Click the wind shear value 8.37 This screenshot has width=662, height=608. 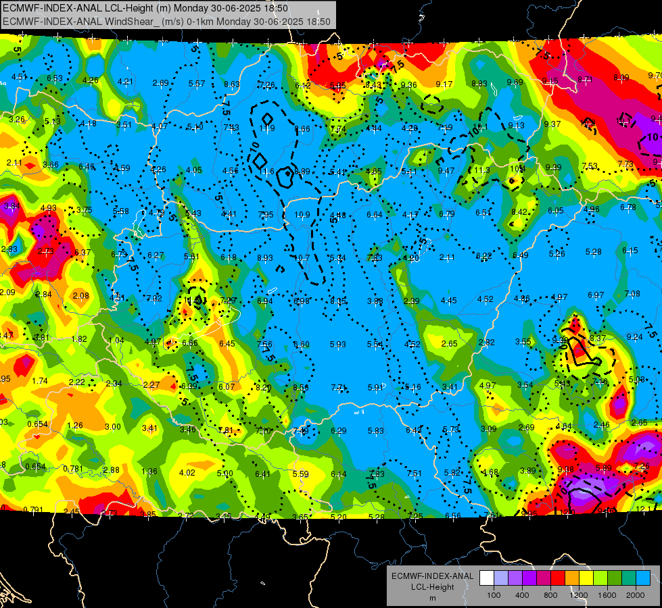[598, 338]
